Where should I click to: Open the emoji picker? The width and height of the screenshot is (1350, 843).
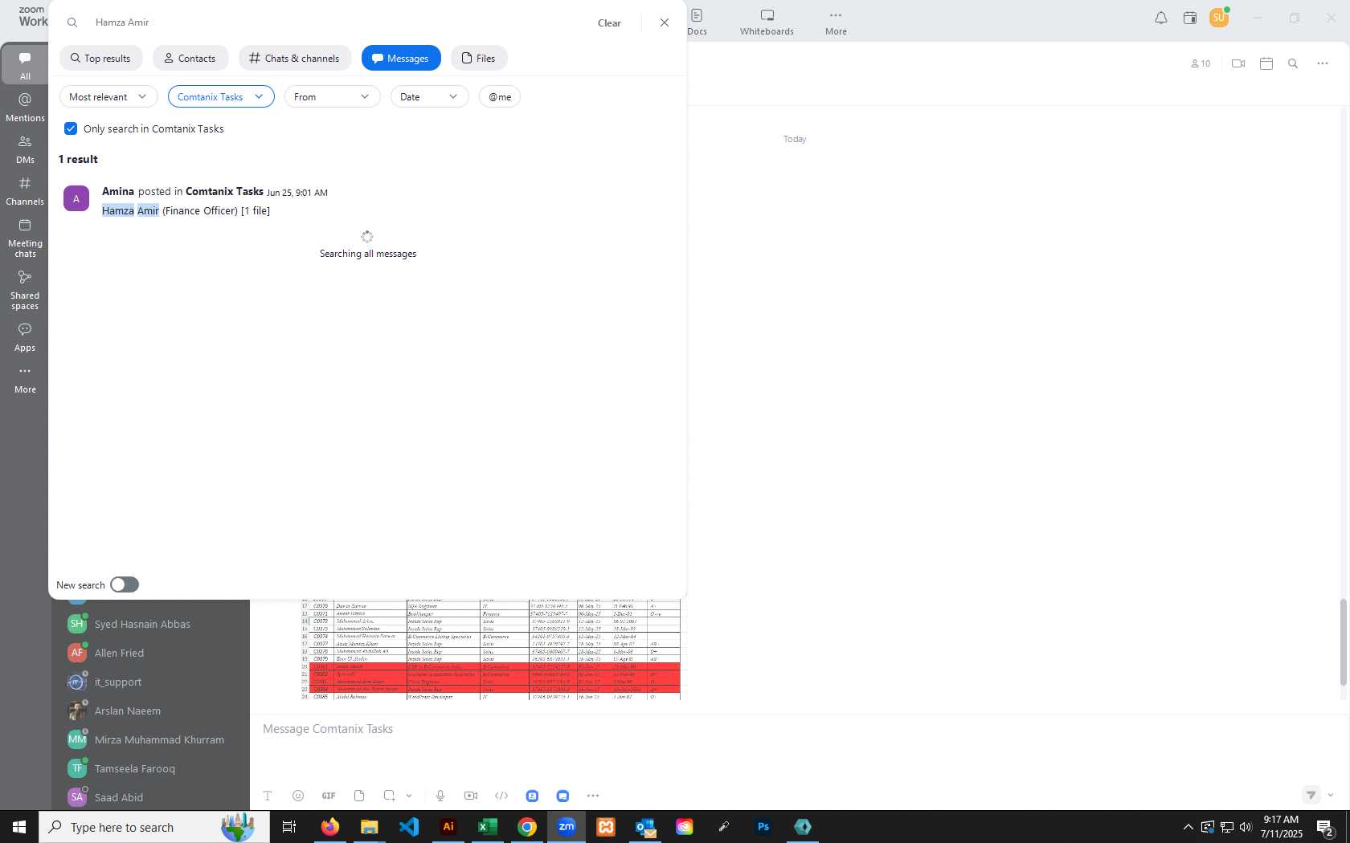tap(298, 796)
